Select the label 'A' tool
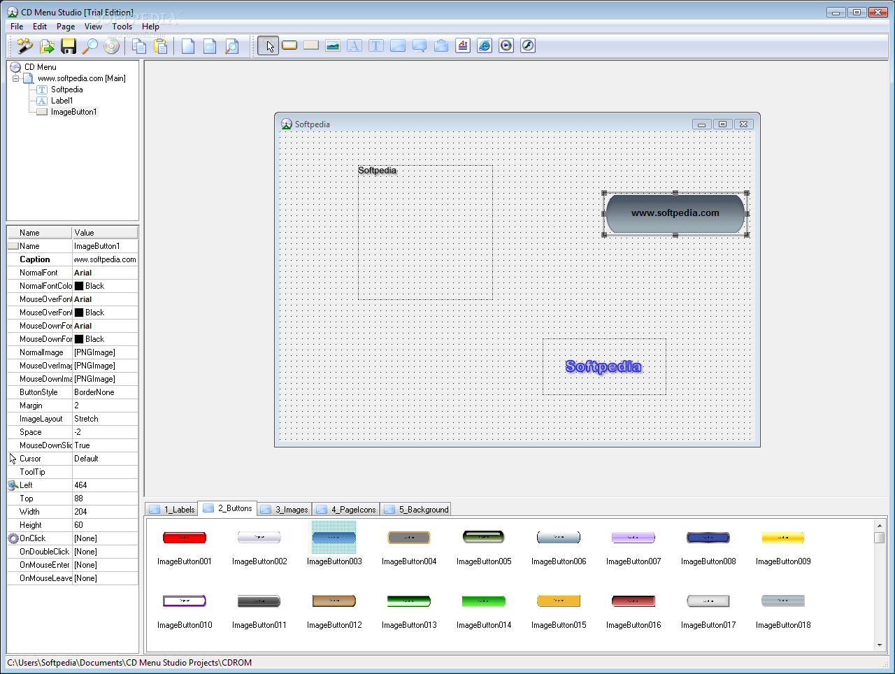895x674 pixels. (355, 45)
